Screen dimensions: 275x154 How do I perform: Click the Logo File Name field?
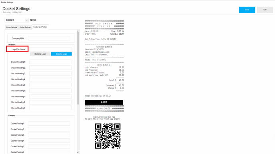pyautogui.click(x=50, y=49)
